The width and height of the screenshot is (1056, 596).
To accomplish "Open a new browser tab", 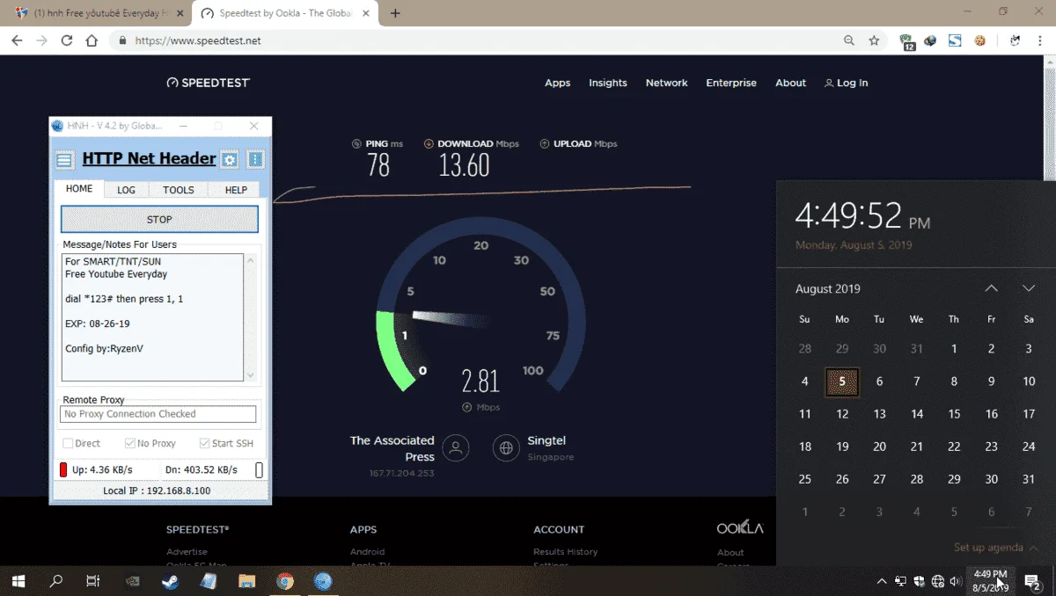I will pyautogui.click(x=395, y=13).
